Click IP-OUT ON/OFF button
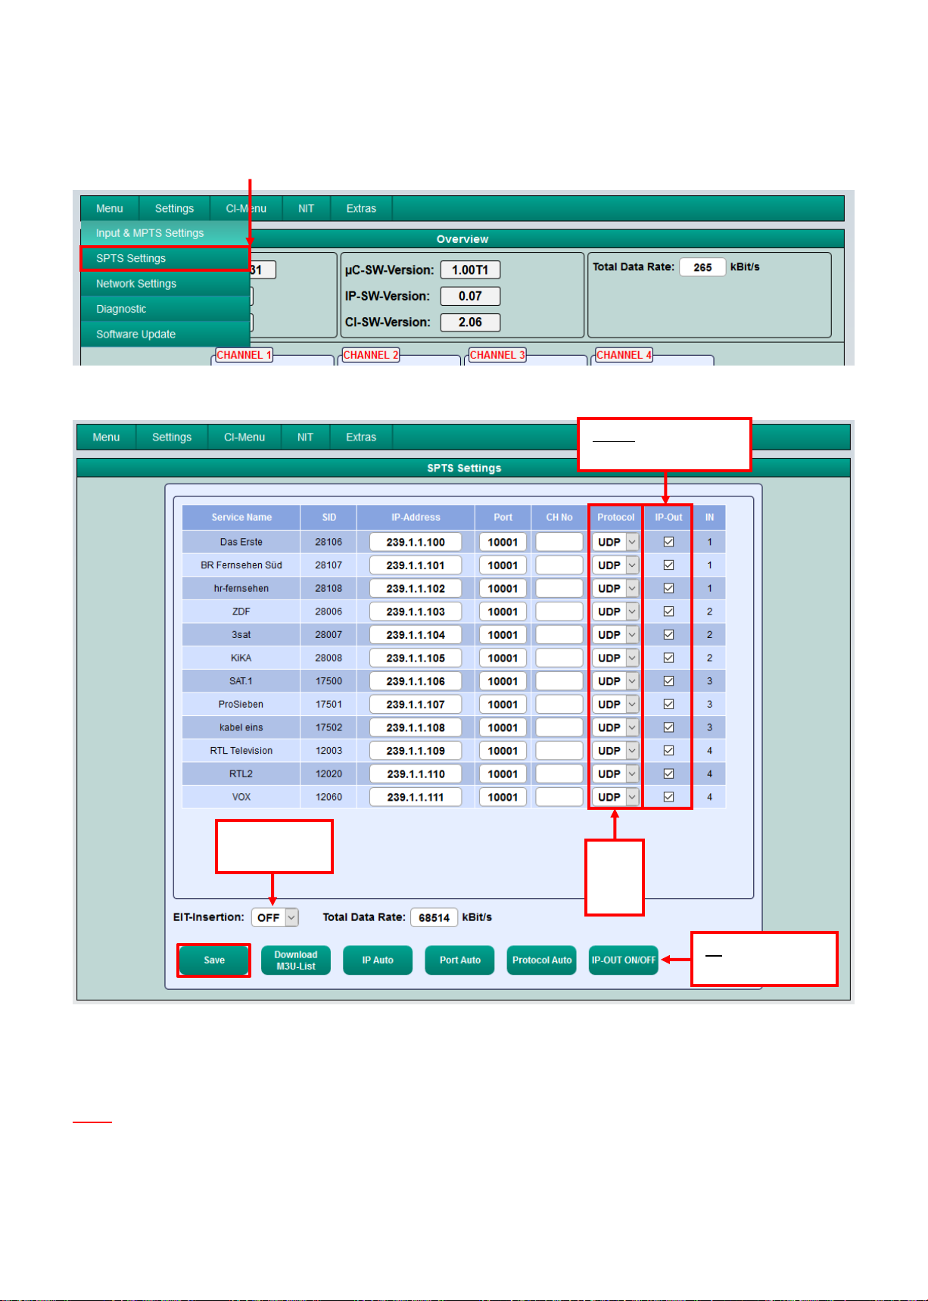Image resolution: width=928 pixels, height=1301 pixels. point(624,960)
